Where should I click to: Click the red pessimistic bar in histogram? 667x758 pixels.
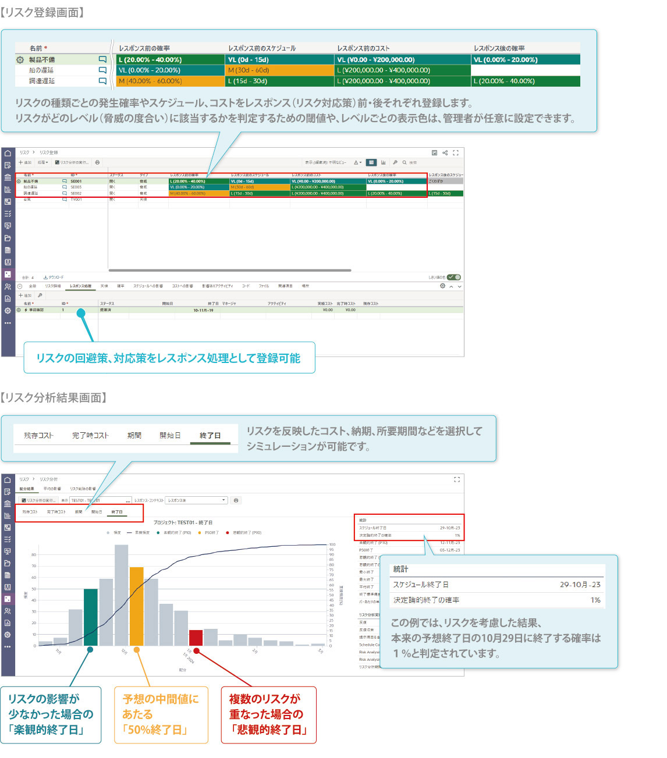point(196,638)
